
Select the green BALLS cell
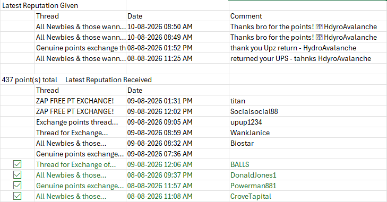(x=308, y=164)
